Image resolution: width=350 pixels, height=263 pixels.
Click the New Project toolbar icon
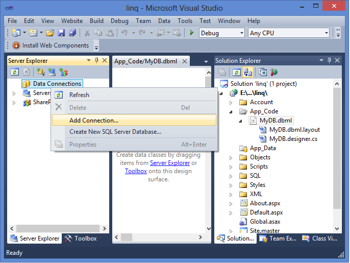[16, 33]
